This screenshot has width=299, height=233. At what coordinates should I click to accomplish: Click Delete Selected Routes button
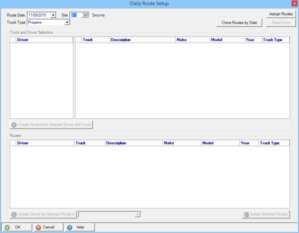tap(266, 214)
